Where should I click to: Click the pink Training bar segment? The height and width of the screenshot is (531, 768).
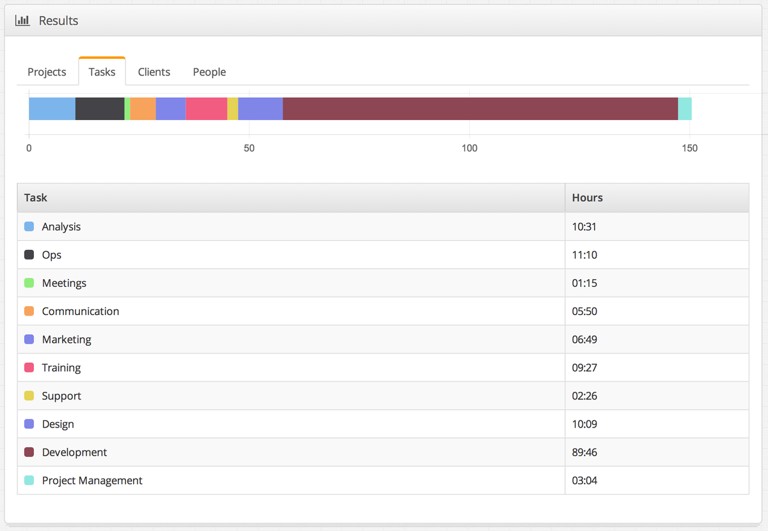(207, 109)
